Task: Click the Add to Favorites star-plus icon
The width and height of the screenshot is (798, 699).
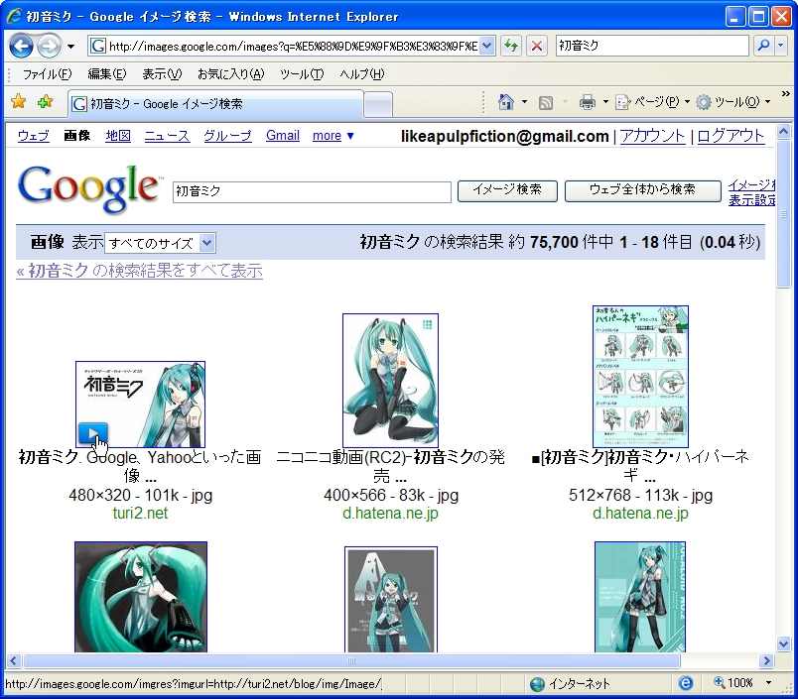Action: pos(46,102)
